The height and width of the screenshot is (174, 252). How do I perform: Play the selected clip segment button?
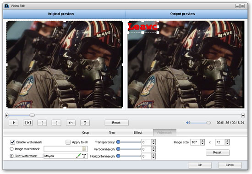click(x=27, y=123)
